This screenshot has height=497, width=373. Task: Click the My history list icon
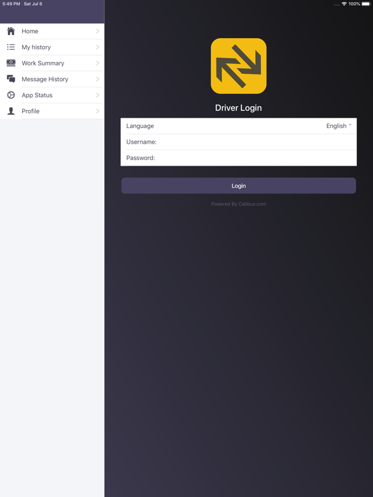[x=11, y=47]
